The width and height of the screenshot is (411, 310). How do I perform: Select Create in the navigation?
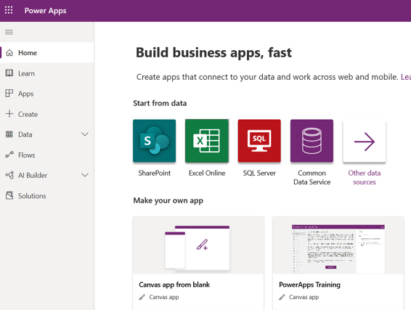tap(47, 114)
